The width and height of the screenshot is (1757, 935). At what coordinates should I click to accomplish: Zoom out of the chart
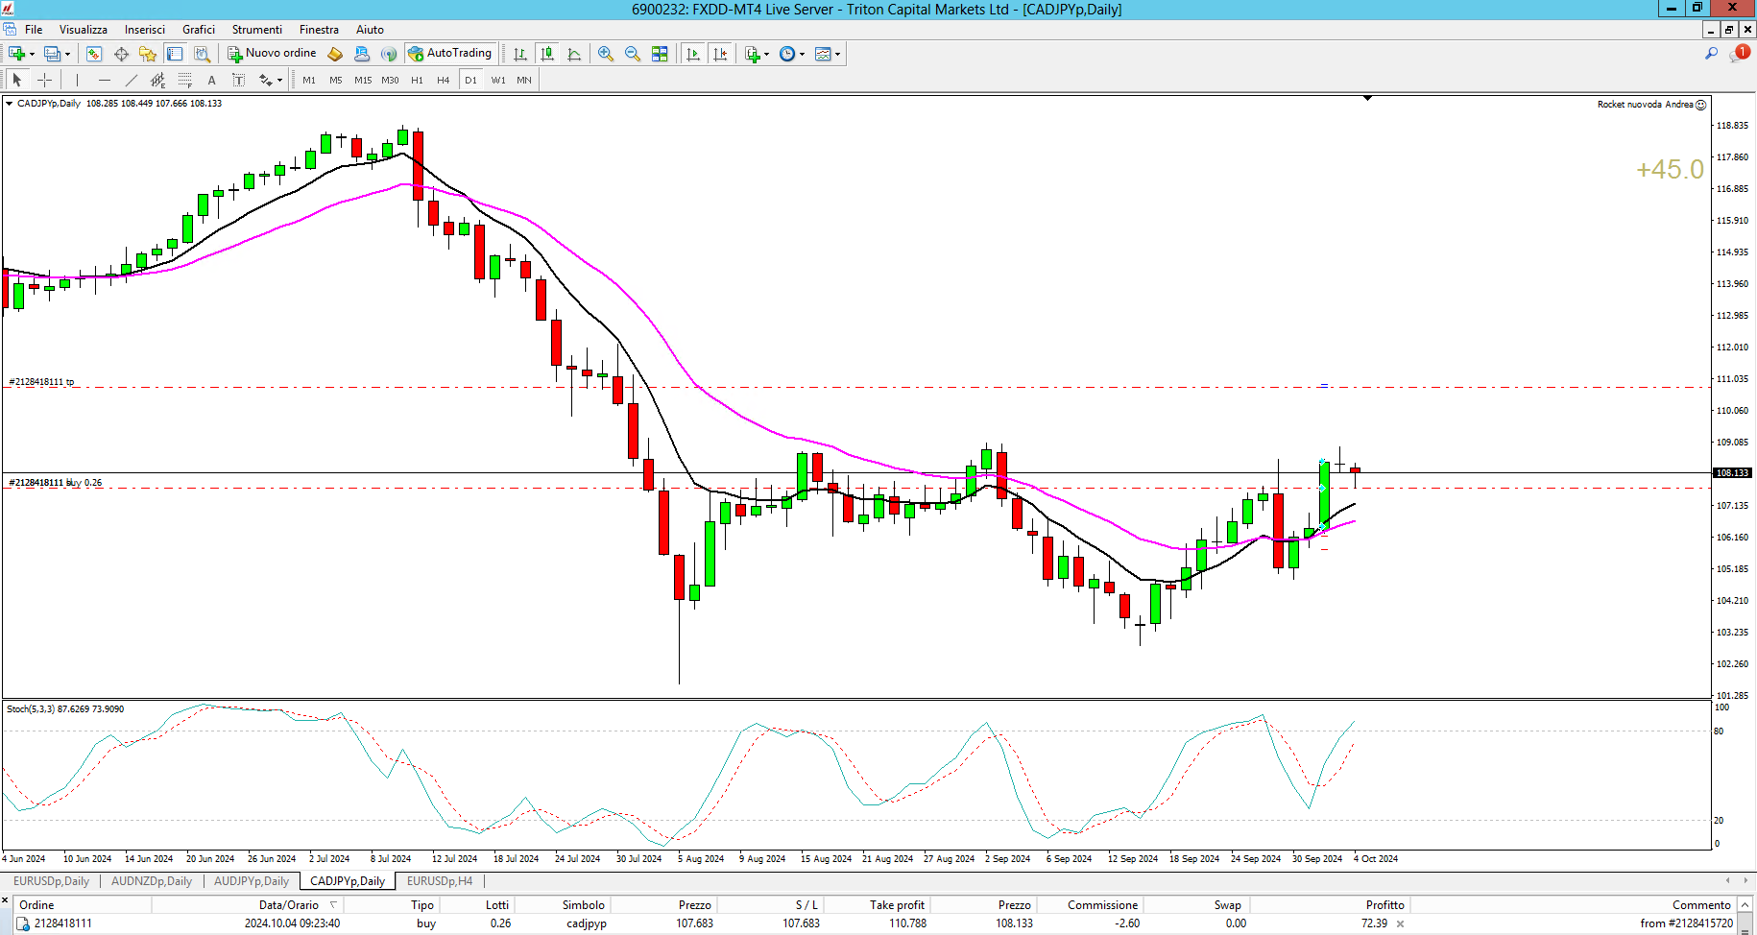pyautogui.click(x=633, y=54)
